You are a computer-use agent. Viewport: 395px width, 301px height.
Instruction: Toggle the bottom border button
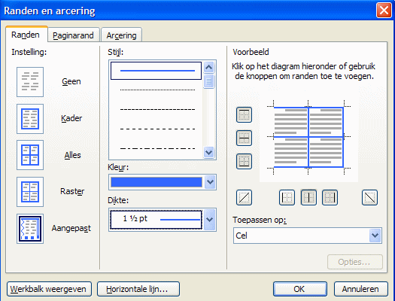244,161
